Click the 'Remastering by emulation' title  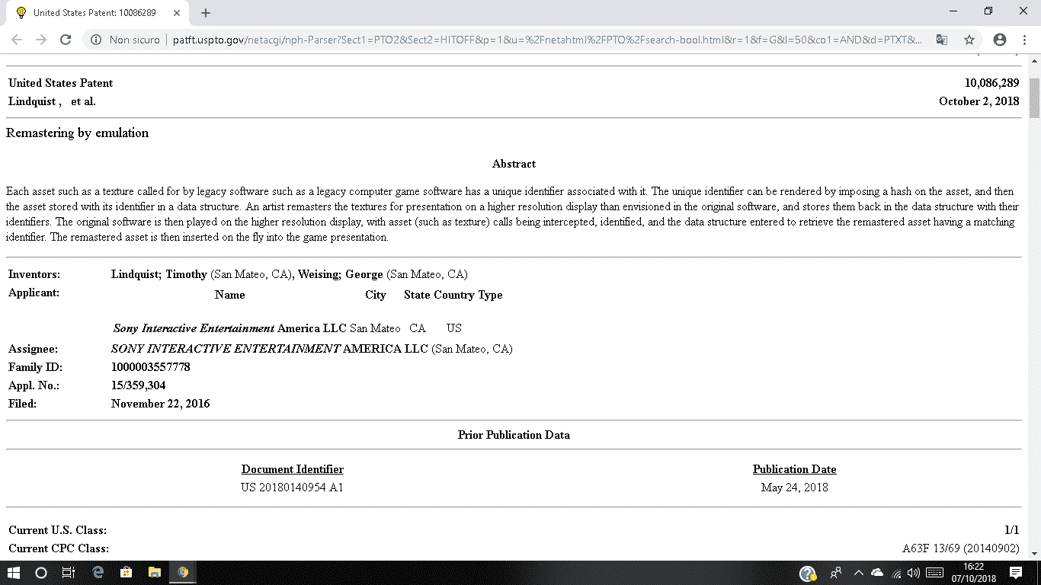[77, 133]
